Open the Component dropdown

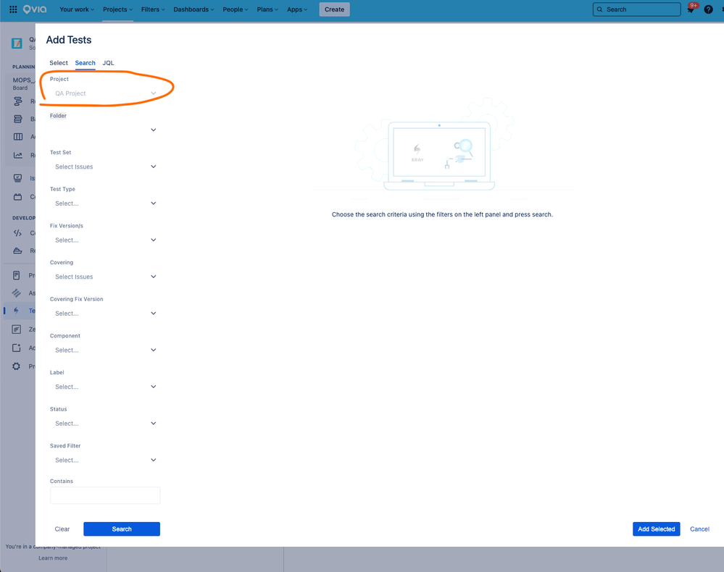[x=105, y=350]
